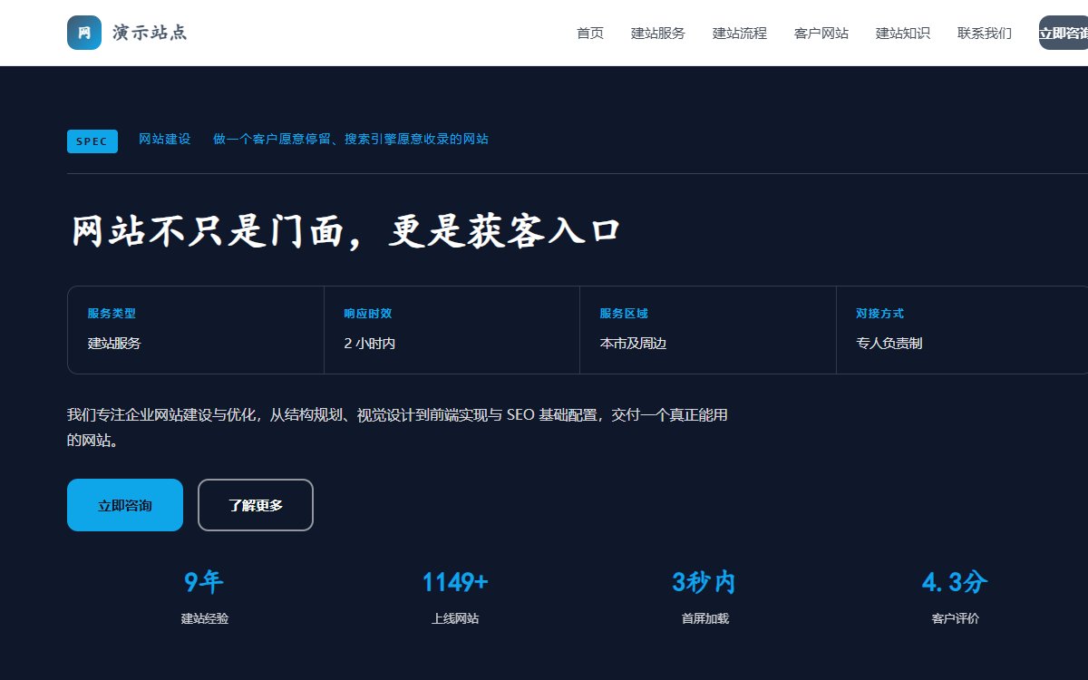
Task: Click the 服务区域 label
Action: coord(624,314)
